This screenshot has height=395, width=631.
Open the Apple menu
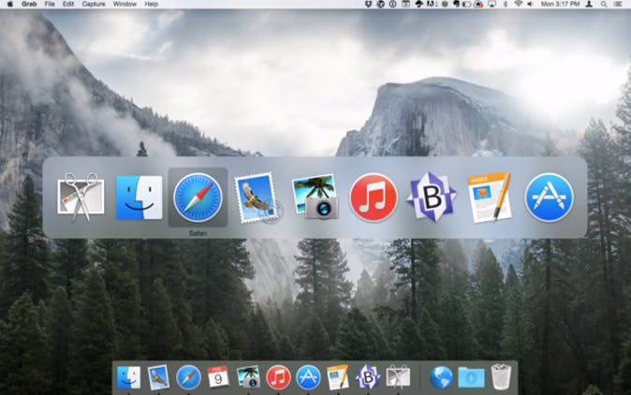coord(10,4)
